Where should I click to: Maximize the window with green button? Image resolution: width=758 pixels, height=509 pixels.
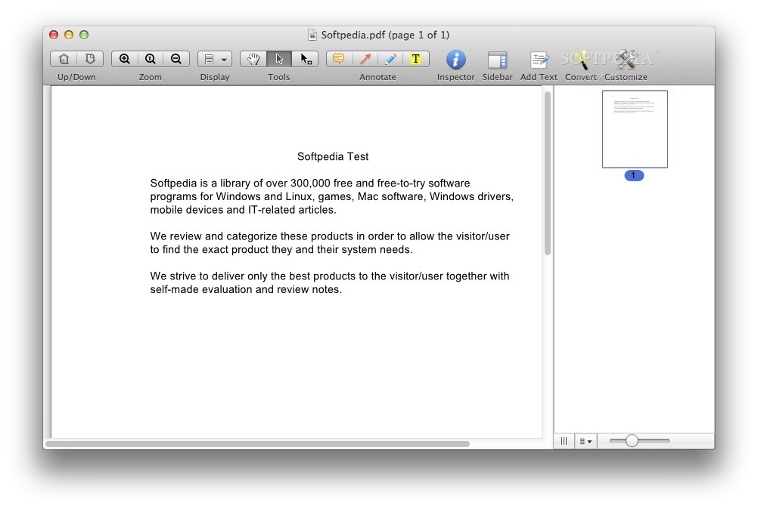(84, 35)
